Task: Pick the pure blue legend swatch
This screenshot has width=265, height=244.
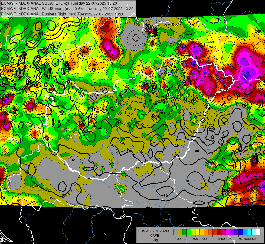Action: (241, 232)
